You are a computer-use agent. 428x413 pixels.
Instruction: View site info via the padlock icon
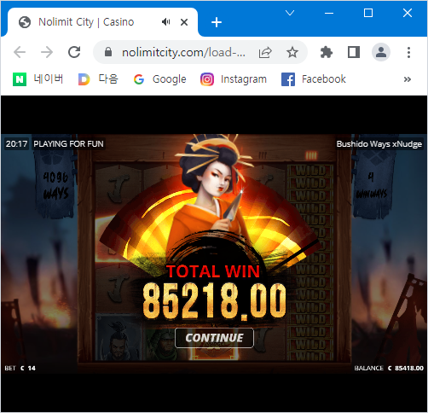pos(108,52)
